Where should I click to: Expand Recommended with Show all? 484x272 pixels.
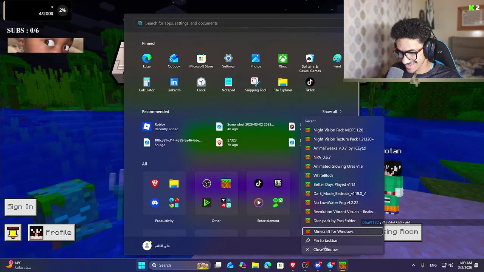coord(332,111)
